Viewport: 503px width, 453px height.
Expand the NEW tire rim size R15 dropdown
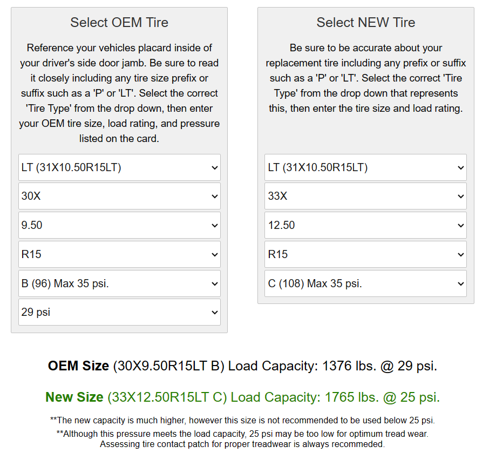[x=365, y=254]
